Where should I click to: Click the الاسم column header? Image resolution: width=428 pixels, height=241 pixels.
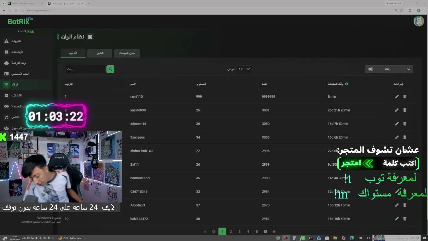tap(133, 84)
